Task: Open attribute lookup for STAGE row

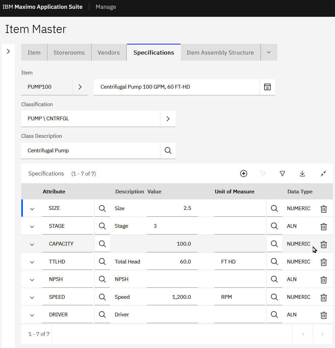Action: click(102, 226)
